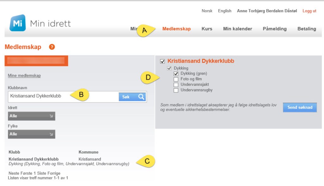The width and height of the screenshot is (324, 186).
Task: Tick the Undervannsrugby checkbox
Action: point(176,90)
